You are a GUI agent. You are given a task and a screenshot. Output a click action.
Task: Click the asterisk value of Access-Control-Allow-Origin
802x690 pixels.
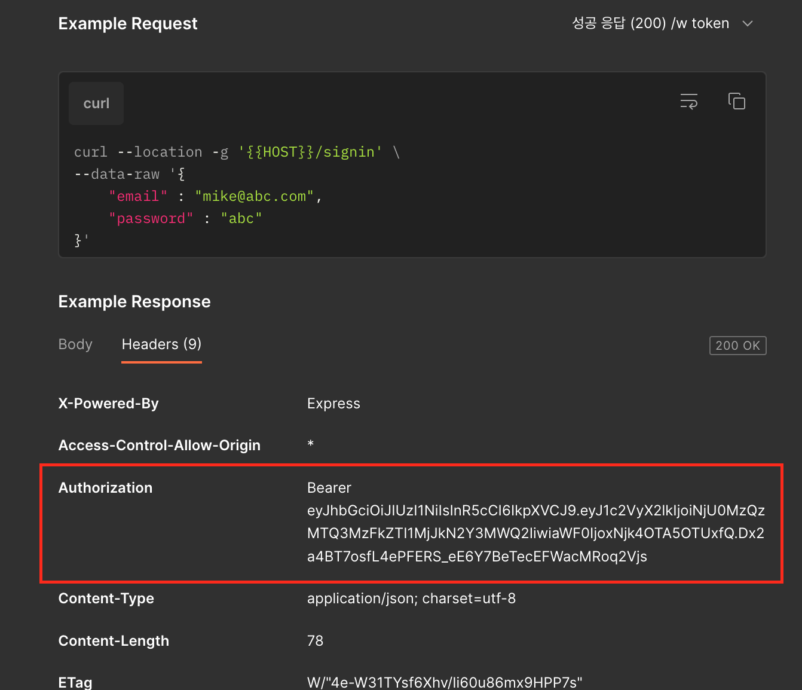coord(311,444)
